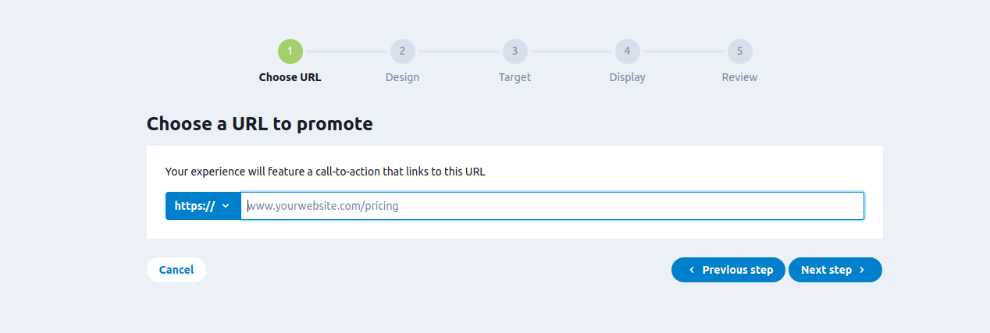The height and width of the screenshot is (333, 990).
Task: Click the down arrow beside https://
Action: [226, 206]
